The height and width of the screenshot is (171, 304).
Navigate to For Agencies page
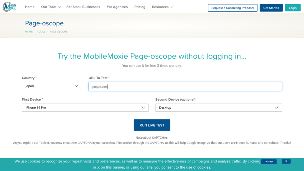pyautogui.click(x=117, y=7)
